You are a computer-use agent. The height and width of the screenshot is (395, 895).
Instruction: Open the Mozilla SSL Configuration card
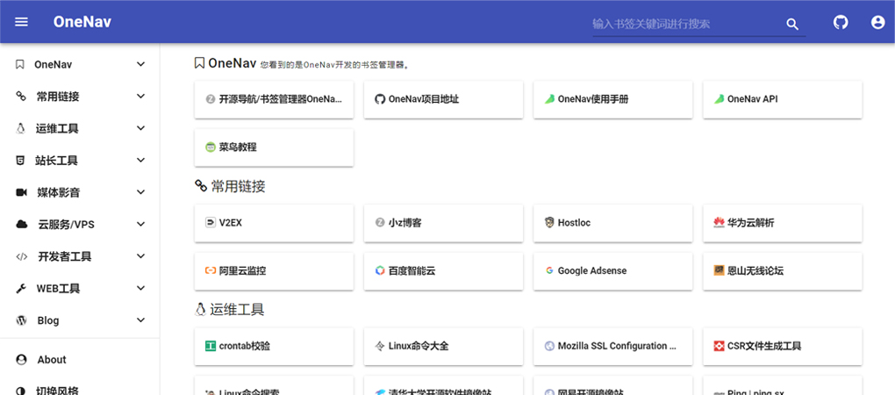pyautogui.click(x=613, y=347)
